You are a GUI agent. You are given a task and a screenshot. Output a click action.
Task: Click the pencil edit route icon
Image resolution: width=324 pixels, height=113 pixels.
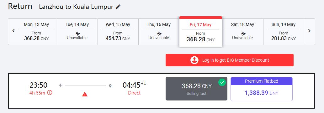pyautogui.click(x=118, y=7)
